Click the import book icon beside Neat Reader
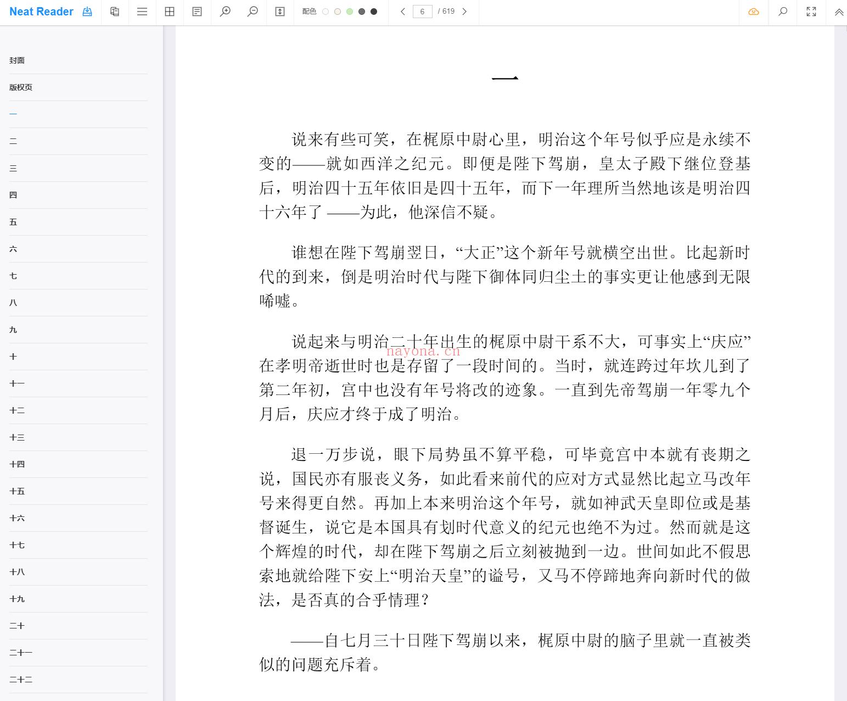Screen dimensions: 847x701 coord(87,12)
